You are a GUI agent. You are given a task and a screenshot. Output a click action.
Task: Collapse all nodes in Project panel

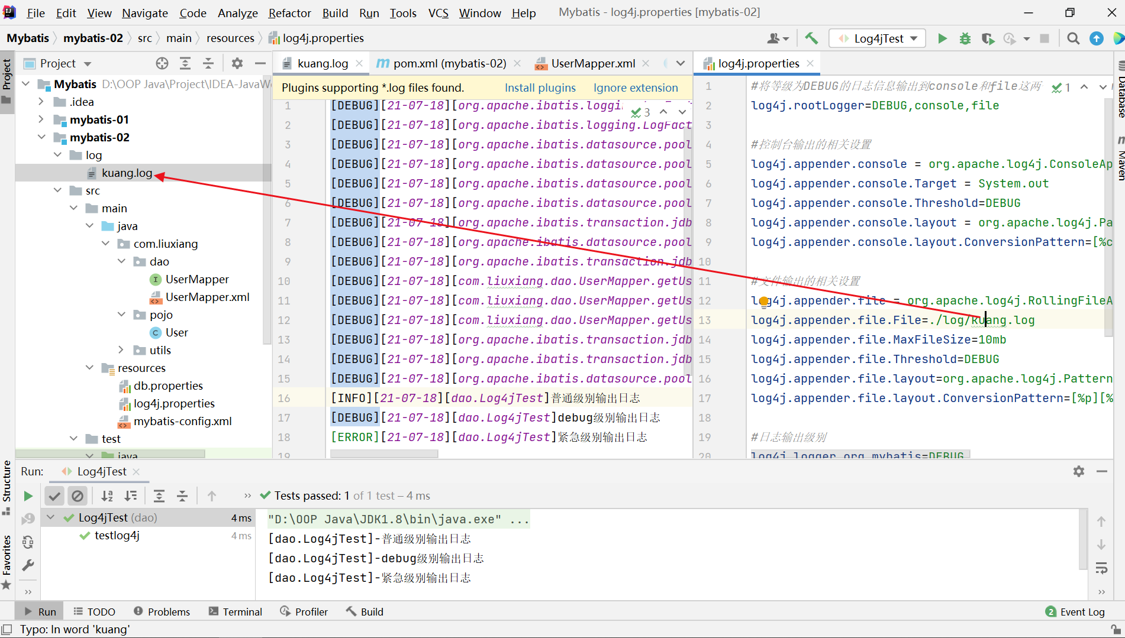[x=208, y=63]
